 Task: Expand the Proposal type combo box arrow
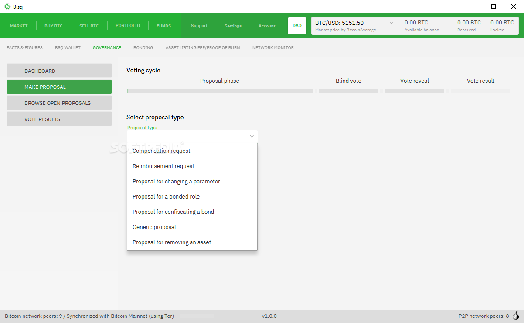(x=252, y=136)
